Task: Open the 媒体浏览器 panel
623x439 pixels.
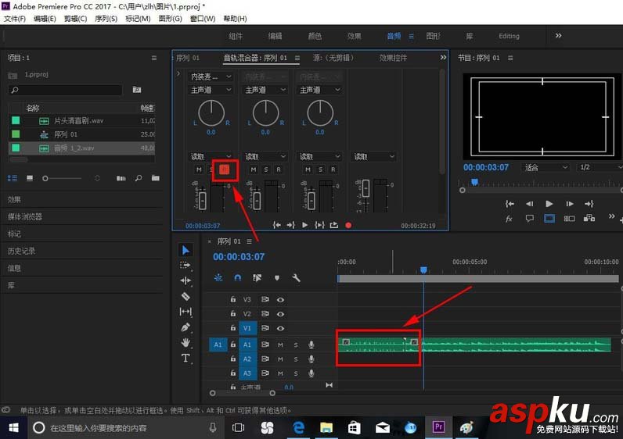Action: tap(24, 216)
